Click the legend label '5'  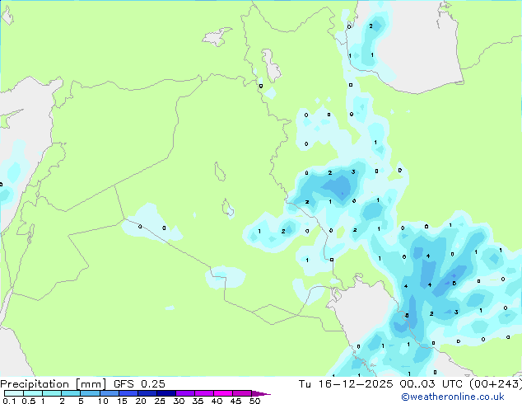point(81,401)
